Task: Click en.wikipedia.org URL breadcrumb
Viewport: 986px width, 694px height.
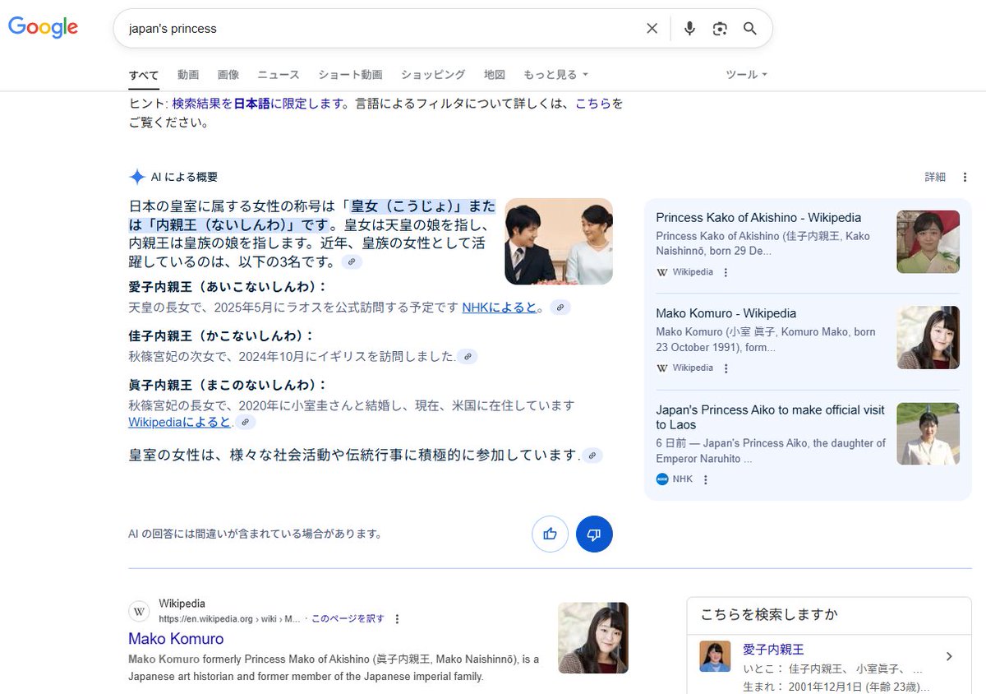Action: click(229, 619)
